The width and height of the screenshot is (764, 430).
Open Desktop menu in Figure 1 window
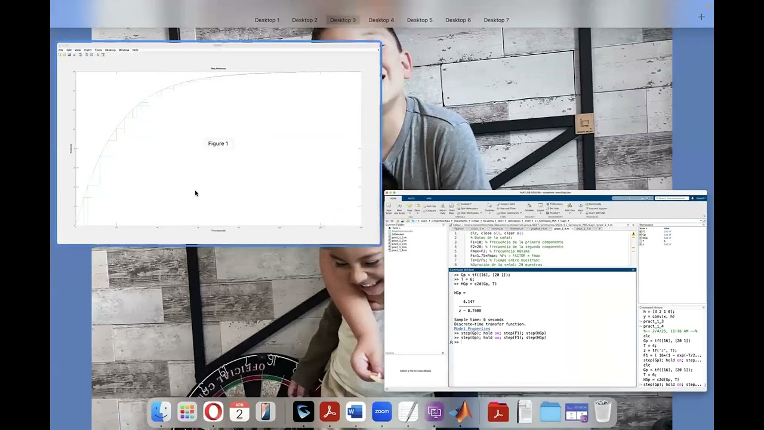(x=110, y=50)
